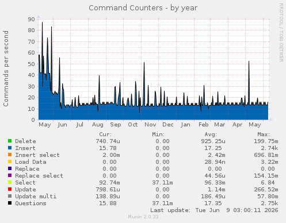Click the red Update legend swatch
Viewport: 286px width, 223px height.
[x=10, y=189]
